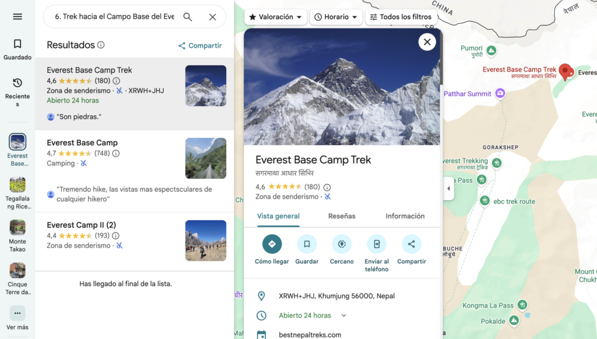Save Everest Base Camp Trek with Guardar
This screenshot has height=339, width=597.
pos(307,244)
